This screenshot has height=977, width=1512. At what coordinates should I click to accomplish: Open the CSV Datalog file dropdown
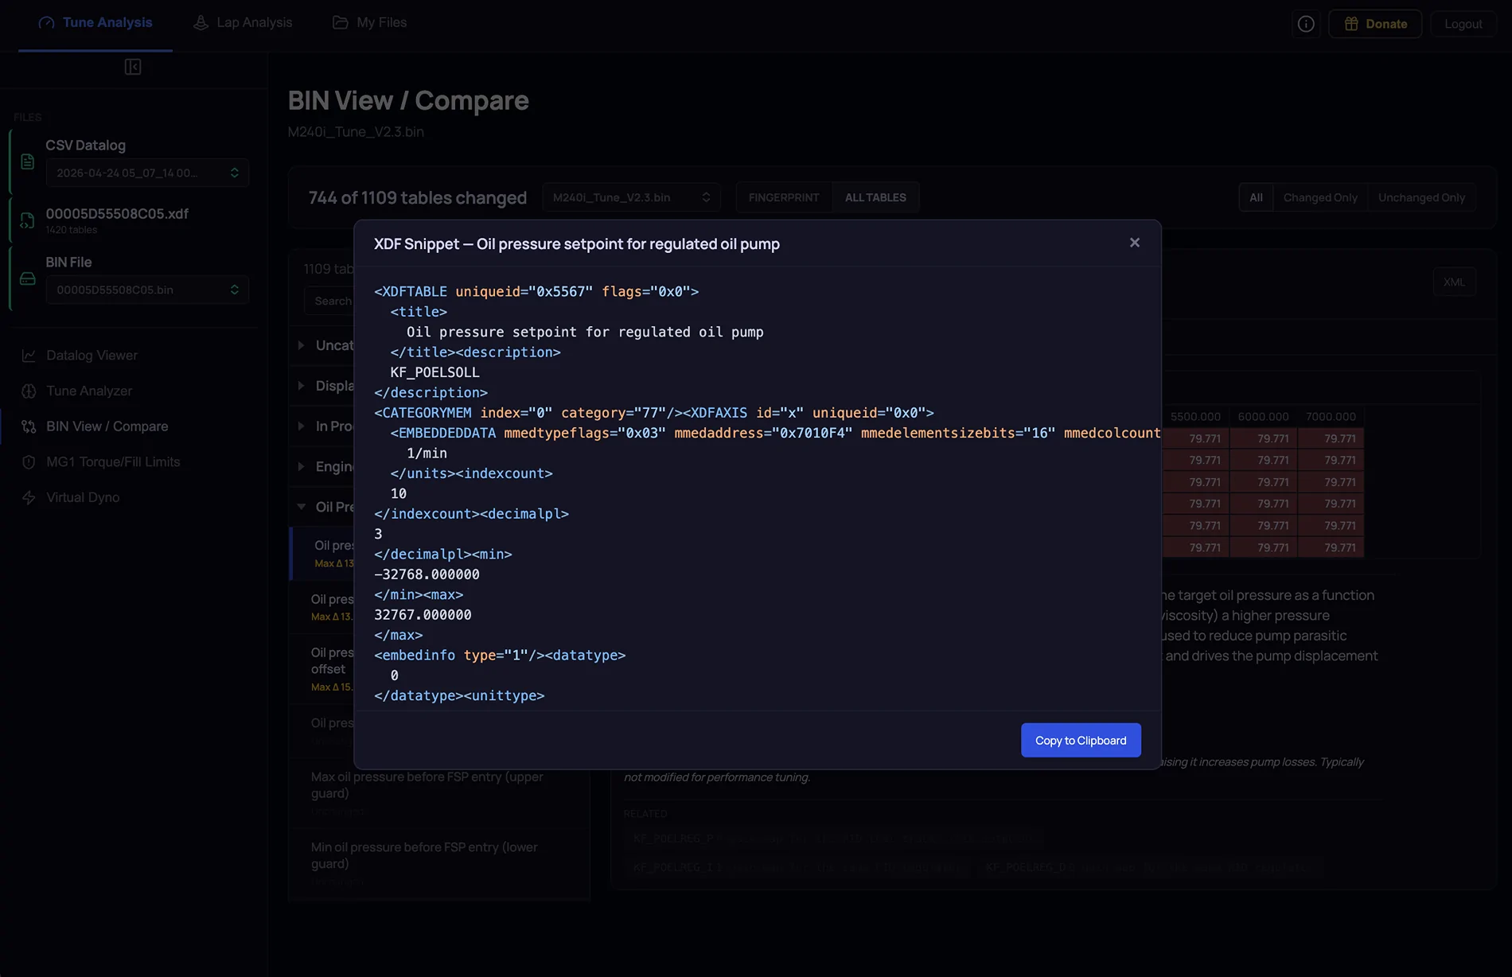pyautogui.click(x=147, y=173)
